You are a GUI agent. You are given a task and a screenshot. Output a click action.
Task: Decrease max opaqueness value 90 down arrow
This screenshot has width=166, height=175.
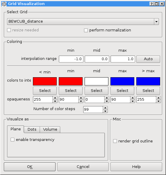pyautogui.click(x=133, y=101)
